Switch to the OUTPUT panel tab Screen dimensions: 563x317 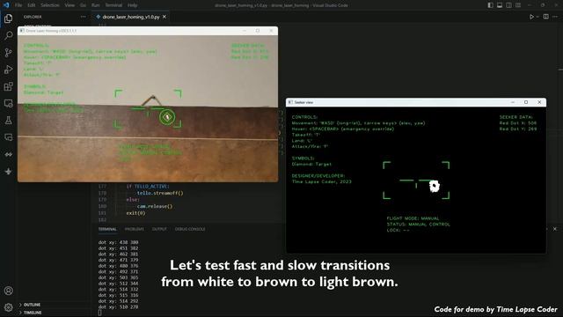pyautogui.click(x=159, y=229)
